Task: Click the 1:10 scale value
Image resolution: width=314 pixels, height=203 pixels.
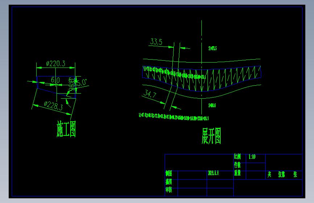Action: (252, 157)
